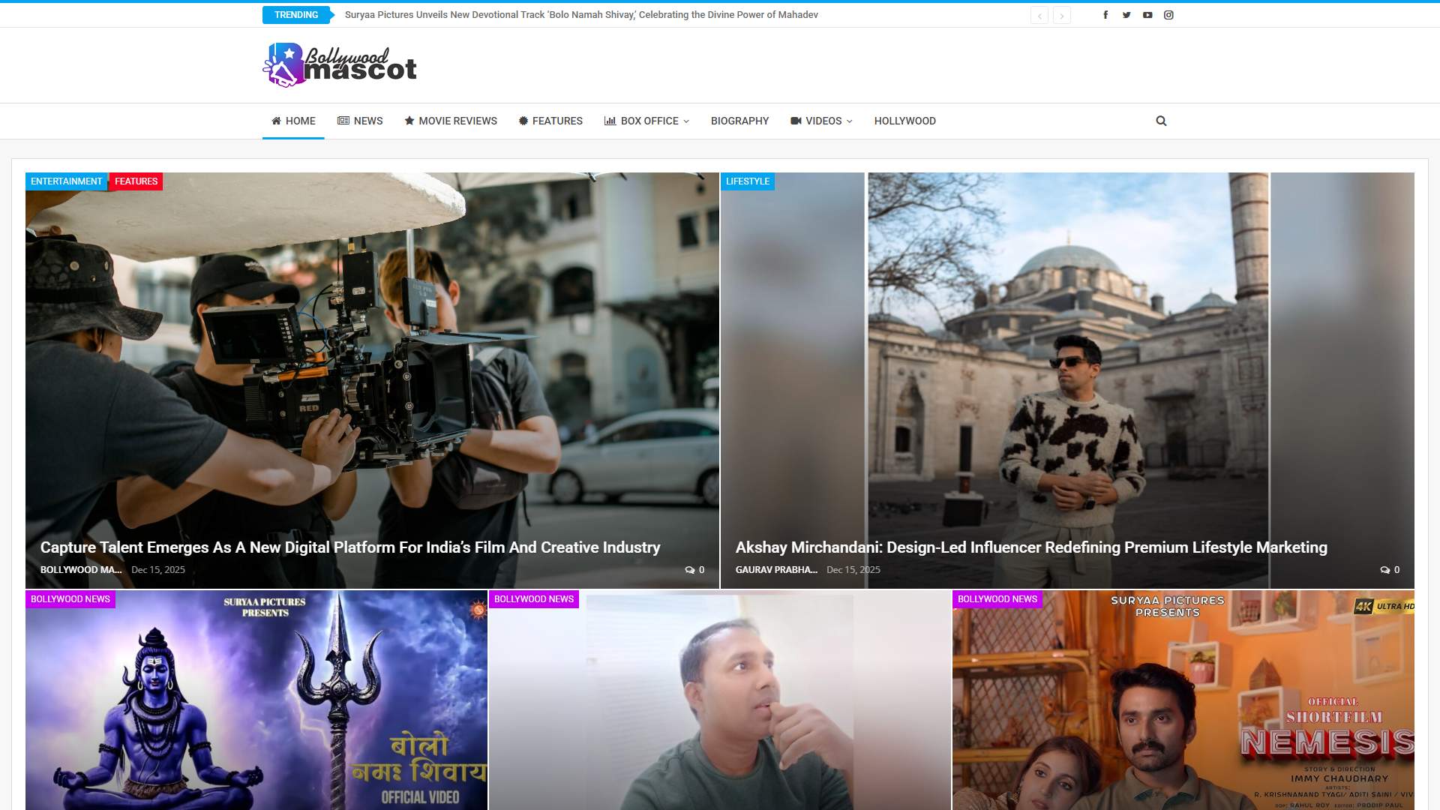This screenshot has height=810, width=1440.
Task: Open the Twitter social icon
Action: (1126, 15)
